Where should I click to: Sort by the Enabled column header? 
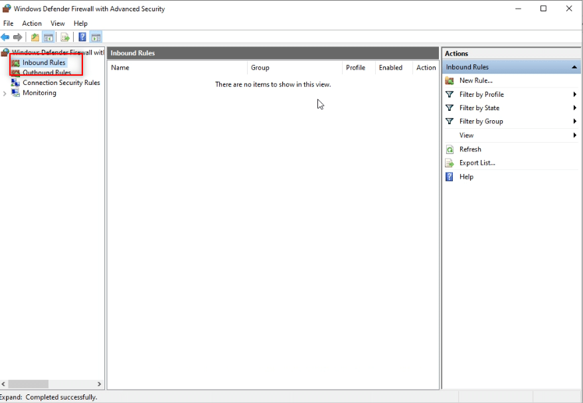coord(394,68)
